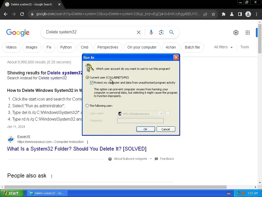Select the Cmd filter chip

(x=84, y=47)
